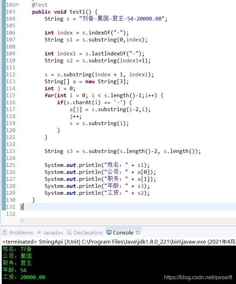This screenshot has width=236, height=284.
Task: Click the String s3 declaration line
Action: click(x=123, y=151)
